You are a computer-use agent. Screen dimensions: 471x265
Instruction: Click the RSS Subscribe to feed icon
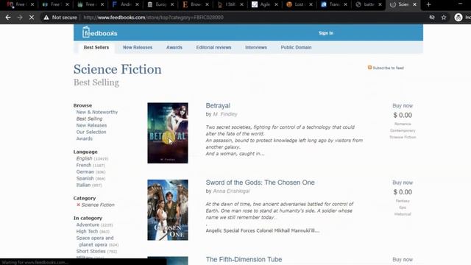369,68
